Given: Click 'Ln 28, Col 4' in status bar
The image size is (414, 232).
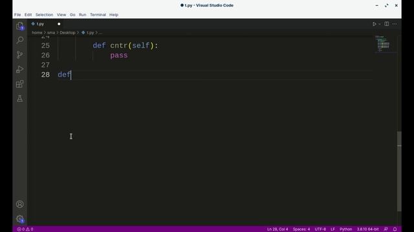Looking at the screenshot, I should coord(278,229).
